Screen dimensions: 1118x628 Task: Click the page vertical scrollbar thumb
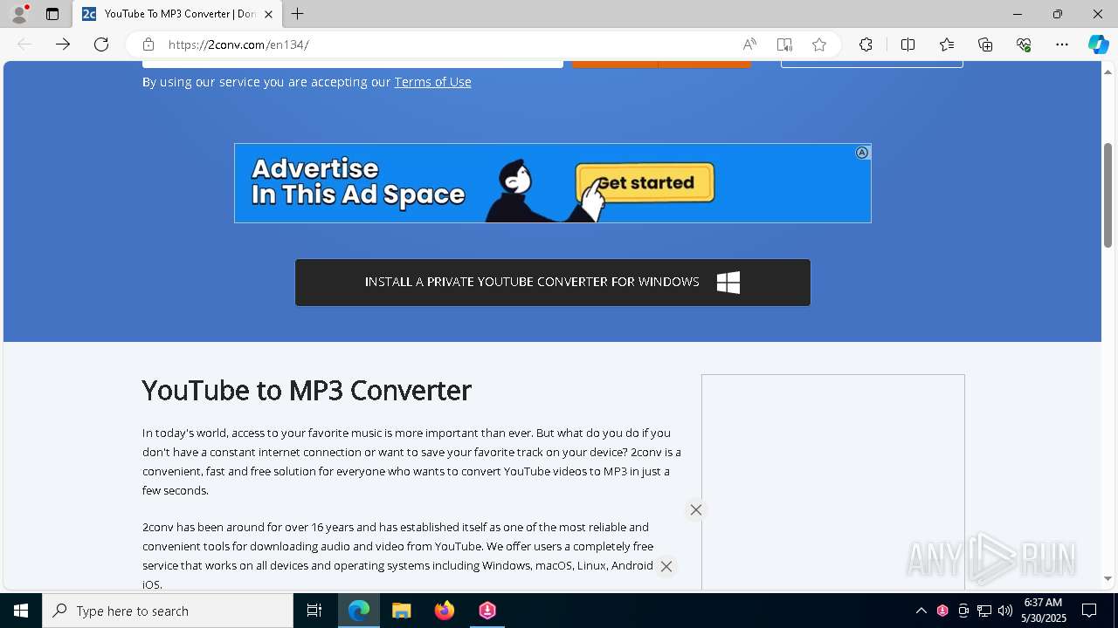pos(1108,195)
